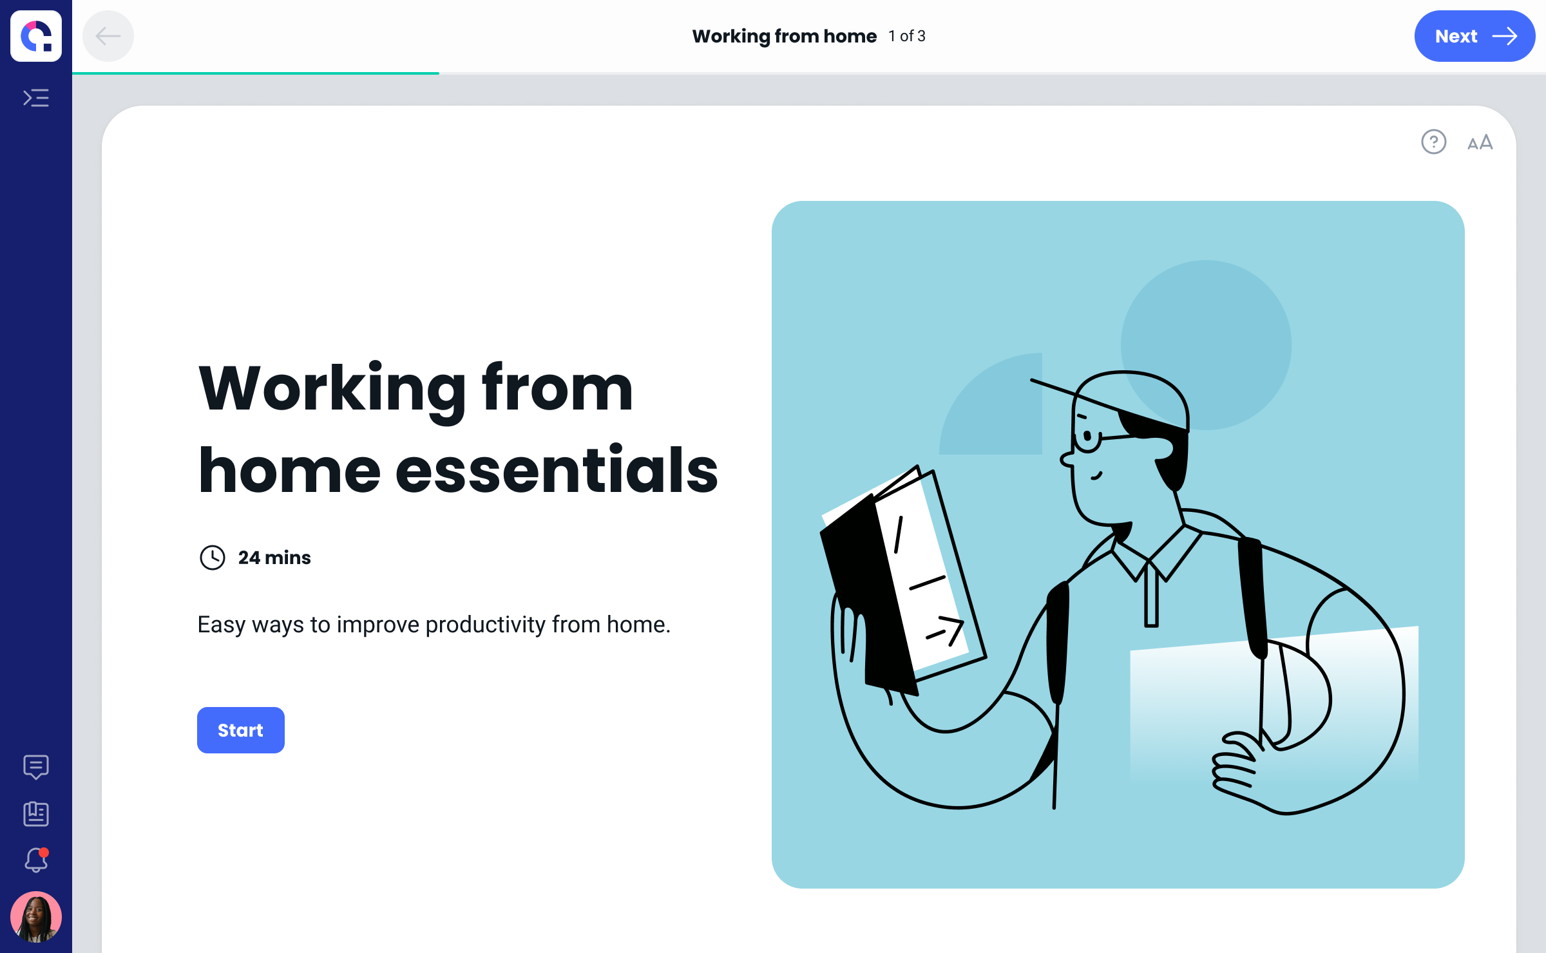
Task: Click the course description text area
Action: [x=434, y=624]
